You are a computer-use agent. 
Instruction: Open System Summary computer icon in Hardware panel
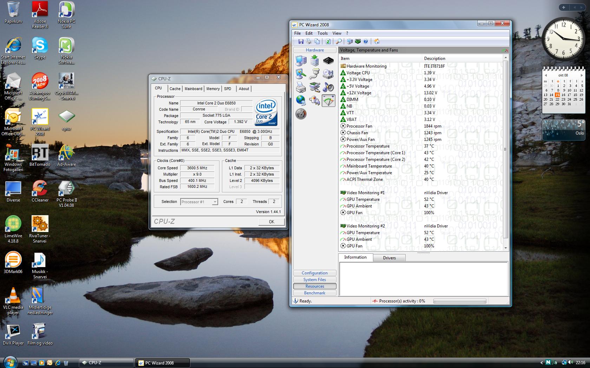(x=301, y=61)
